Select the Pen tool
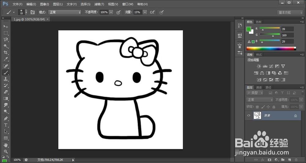The width and height of the screenshot is (306, 163). click(6, 118)
